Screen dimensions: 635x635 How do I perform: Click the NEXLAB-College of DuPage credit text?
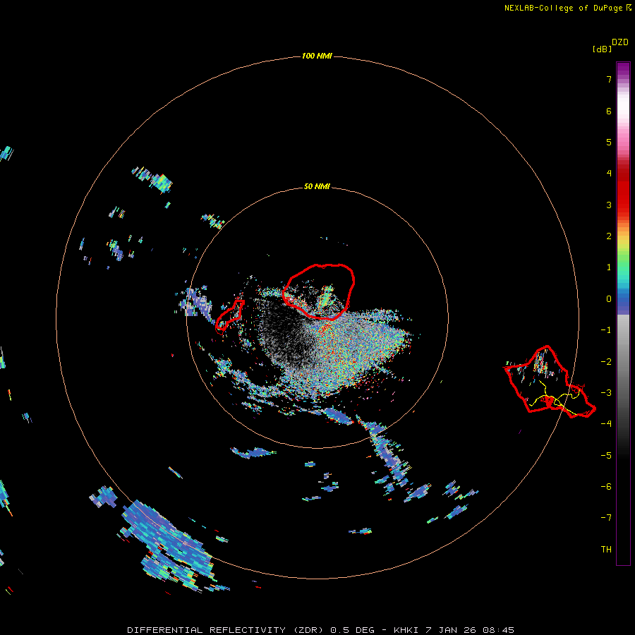pyautogui.click(x=565, y=8)
